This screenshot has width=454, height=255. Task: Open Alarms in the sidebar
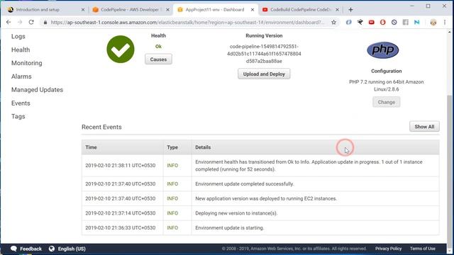(x=21, y=76)
